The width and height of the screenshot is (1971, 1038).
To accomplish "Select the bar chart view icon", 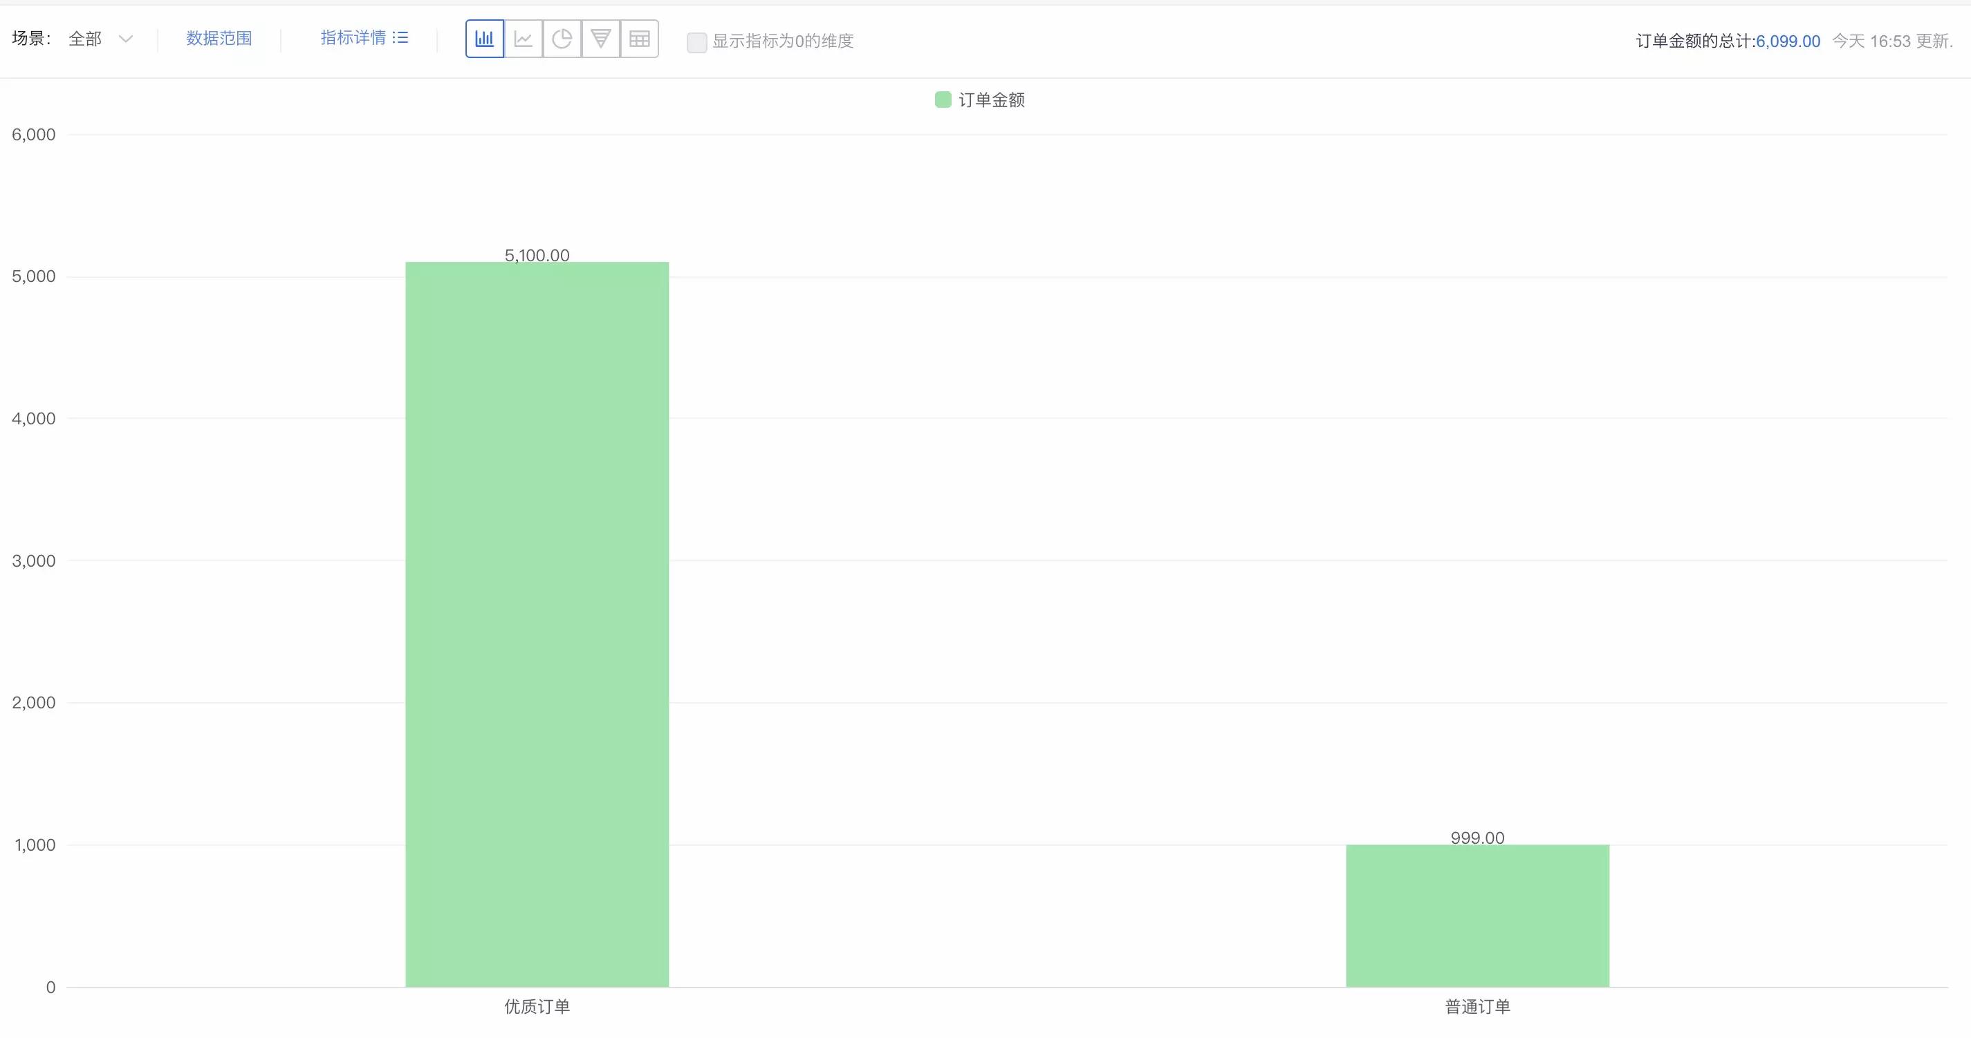I will click(484, 39).
